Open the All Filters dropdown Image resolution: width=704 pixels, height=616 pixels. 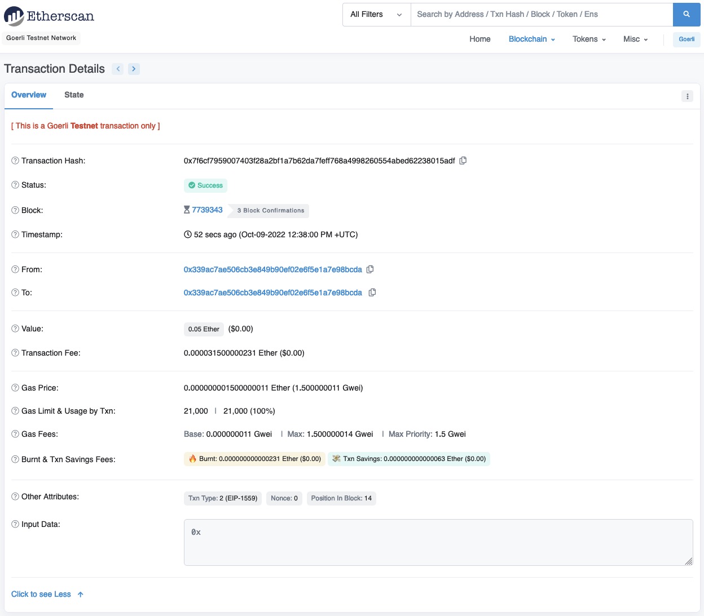pyautogui.click(x=377, y=15)
